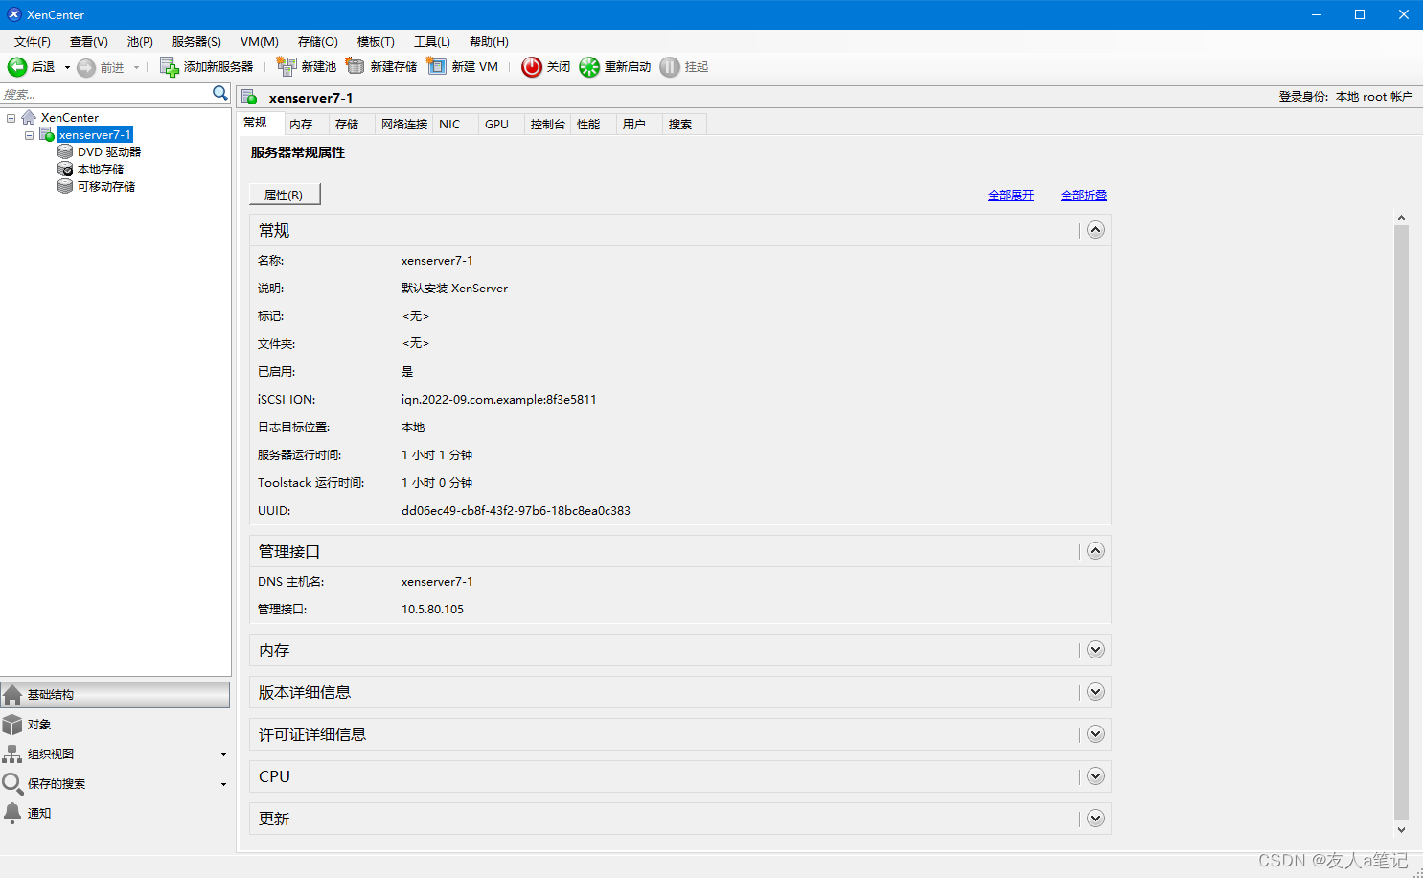Click the green Back (后退) arrow icon

[x=17, y=67]
